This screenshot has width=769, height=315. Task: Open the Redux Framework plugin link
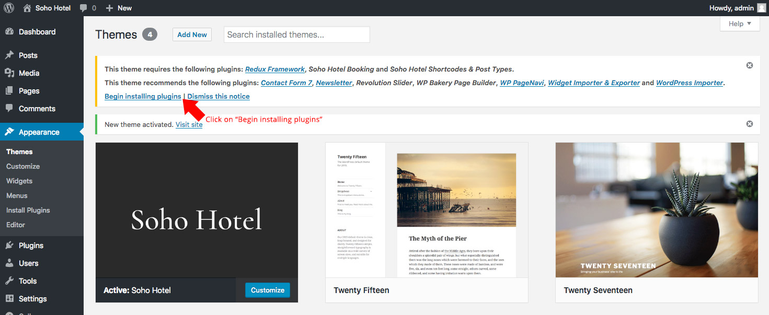pos(274,69)
